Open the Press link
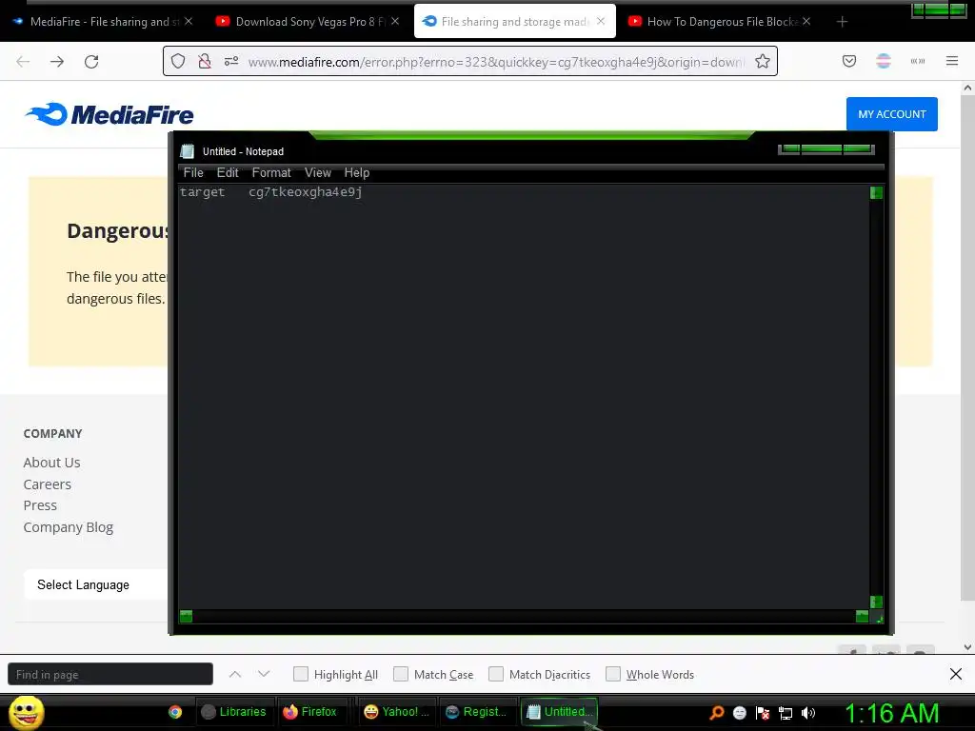975x731 pixels. 40,505
